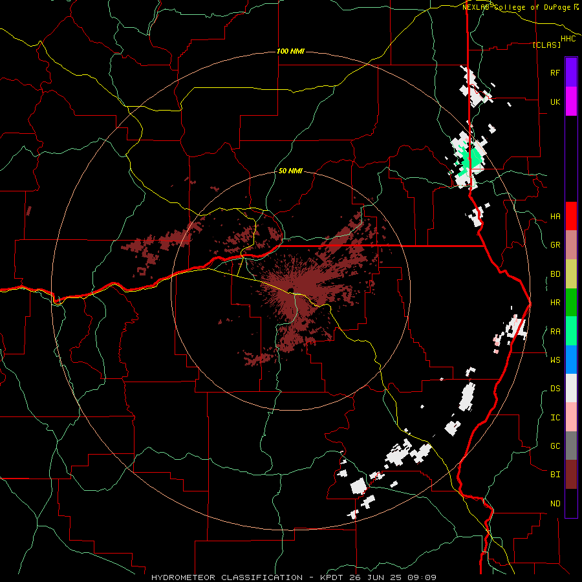
Task: Click the HA red legend swatch
Action: (571, 216)
